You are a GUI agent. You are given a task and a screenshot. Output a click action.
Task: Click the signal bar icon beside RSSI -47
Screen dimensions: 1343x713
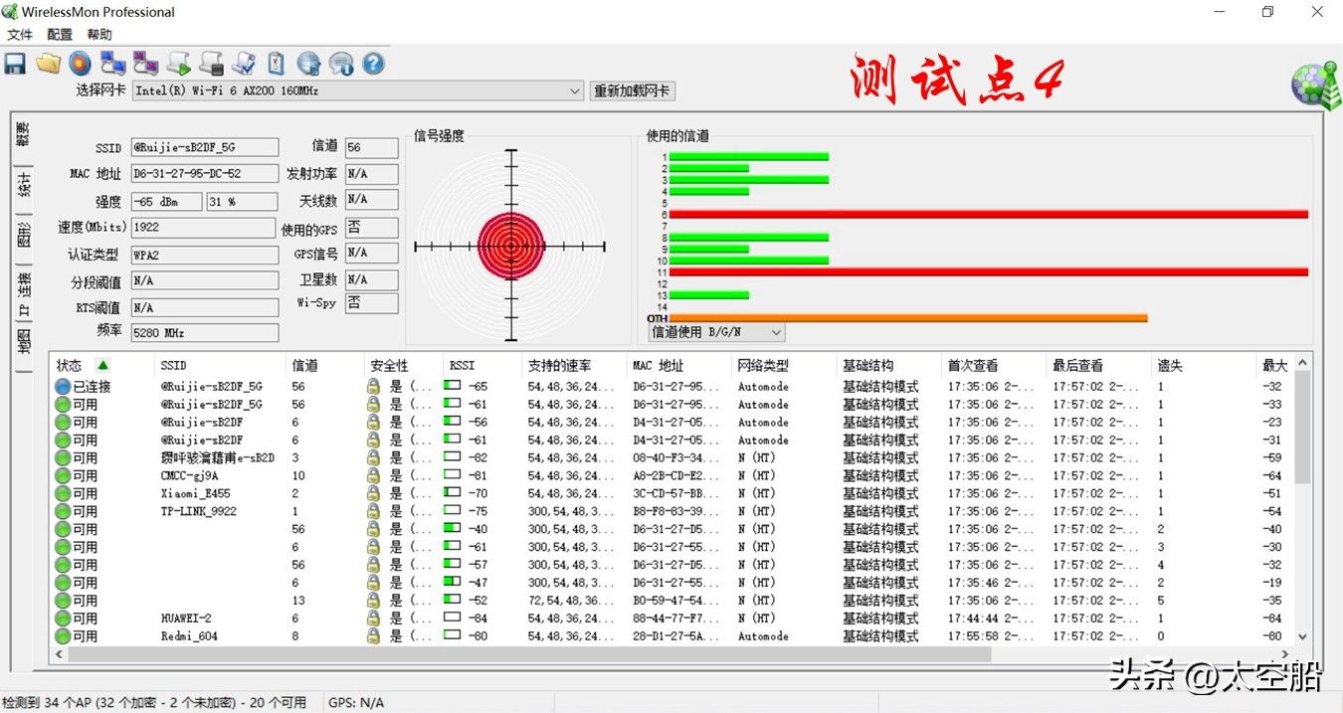[x=453, y=583]
